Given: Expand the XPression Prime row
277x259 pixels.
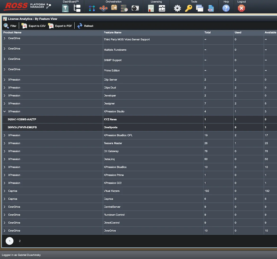Looking at the screenshot, I should click(x=5, y=175).
